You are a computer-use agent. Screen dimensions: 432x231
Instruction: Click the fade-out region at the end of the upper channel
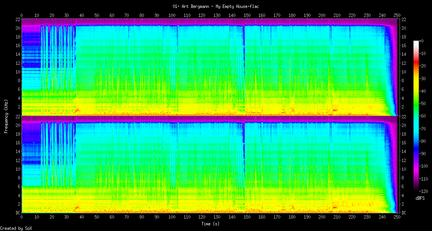[x=391, y=75]
